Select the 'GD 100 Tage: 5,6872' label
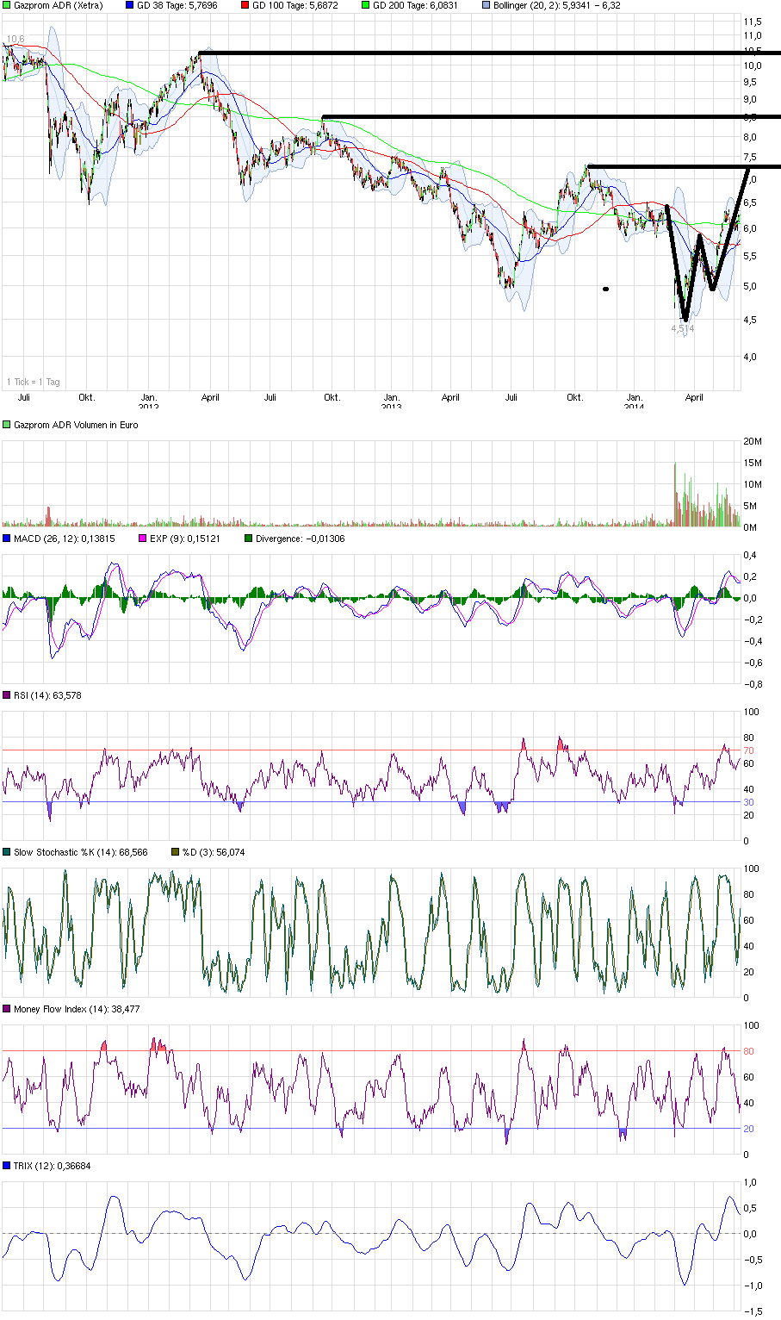Screen dimensions: 781x1320 click(295, 5)
